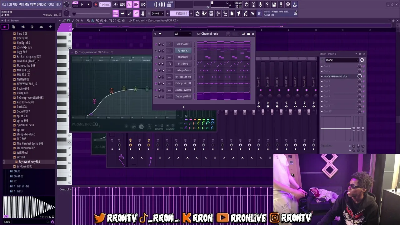Select the SRX PIANO 1 channel button

pos(183,44)
